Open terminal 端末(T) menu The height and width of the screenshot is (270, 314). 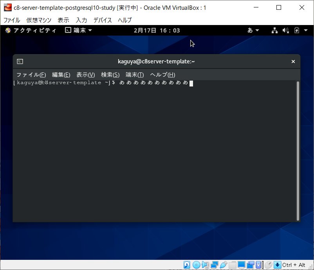pos(135,75)
